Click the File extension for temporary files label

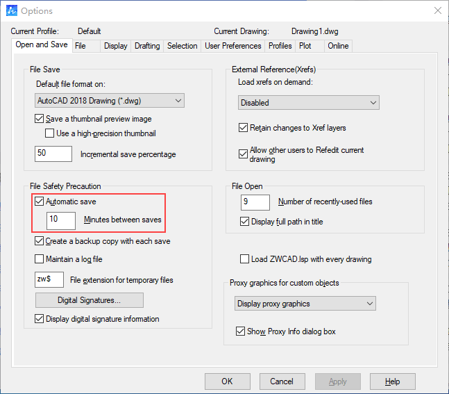pos(121,280)
